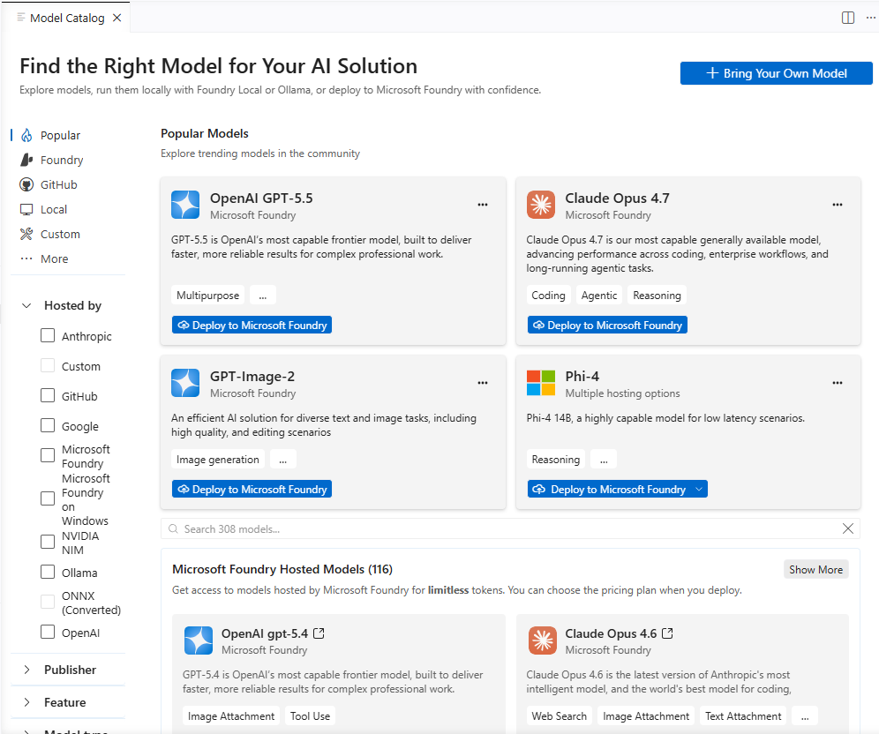
Task: Click the Popular flame icon
Action: point(26,135)
